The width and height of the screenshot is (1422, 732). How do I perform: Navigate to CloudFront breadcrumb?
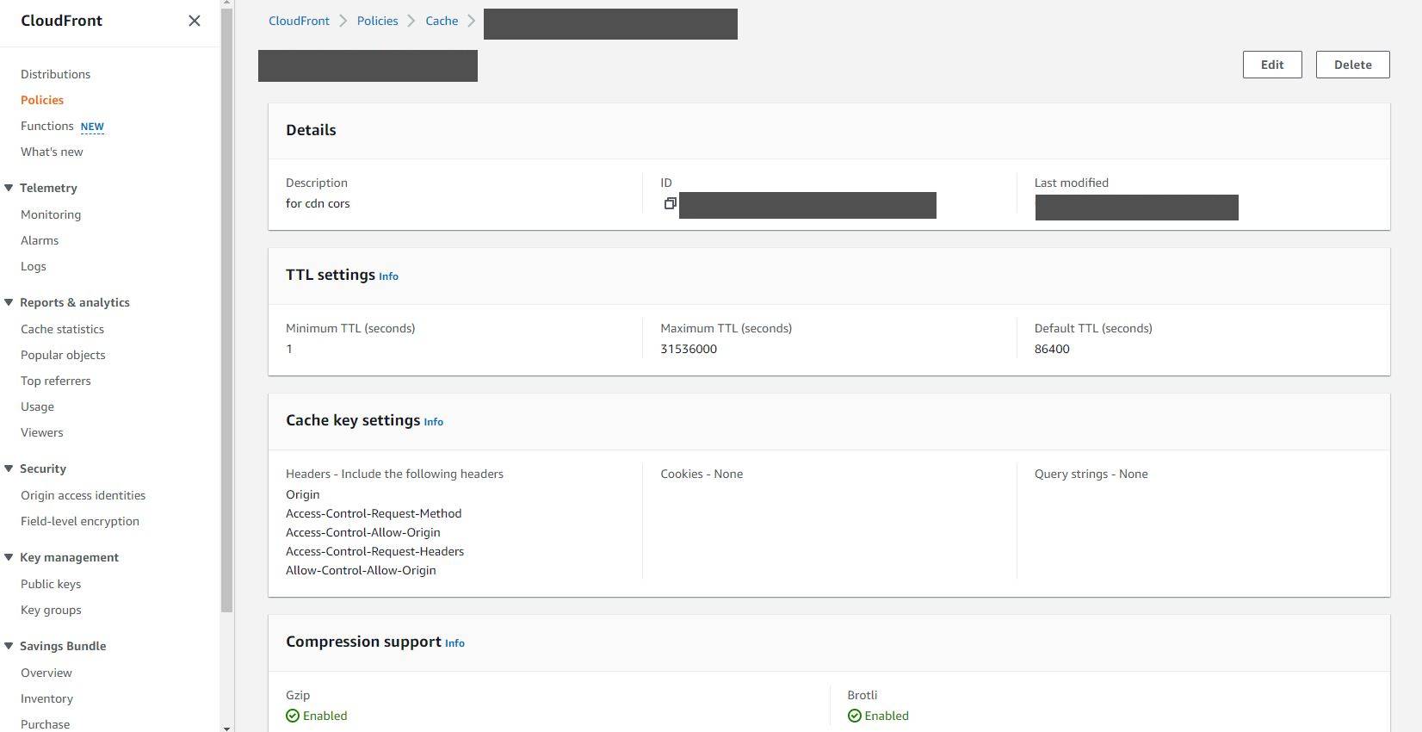coord(299,21)
